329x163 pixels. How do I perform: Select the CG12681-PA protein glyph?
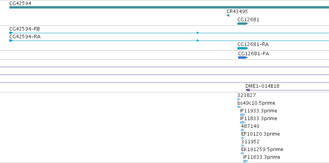click(243, 58)
